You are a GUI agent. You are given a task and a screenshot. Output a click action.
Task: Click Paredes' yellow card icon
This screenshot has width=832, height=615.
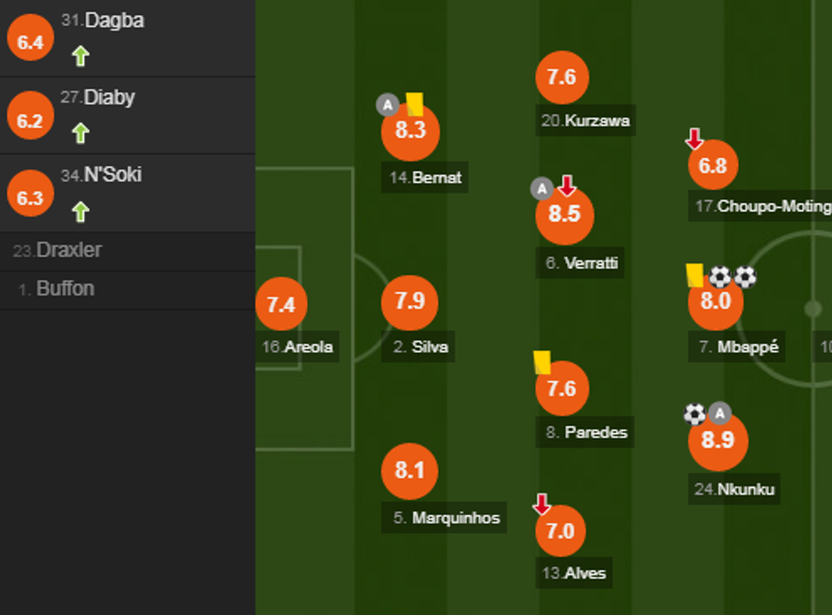pyautogui.click(x=542, y=362)
